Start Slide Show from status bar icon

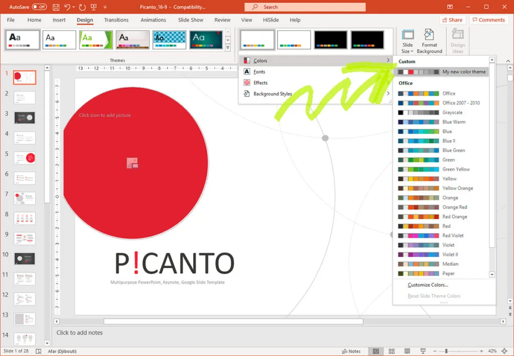423,351
